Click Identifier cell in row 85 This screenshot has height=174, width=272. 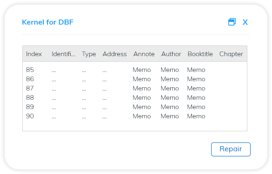[54, 71]
